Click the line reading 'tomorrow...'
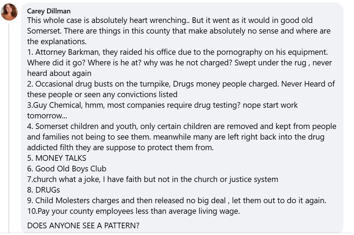This screenshot has width=354, height=235. point(47,116)
